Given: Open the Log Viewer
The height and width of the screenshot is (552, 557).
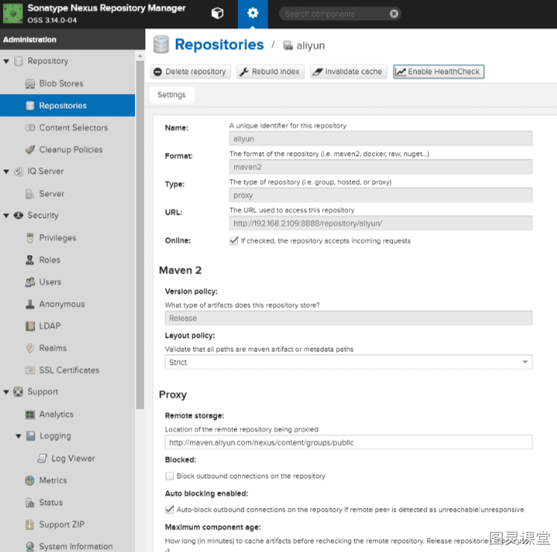Looking at the screenshot, I should click(x=73, y=458).
